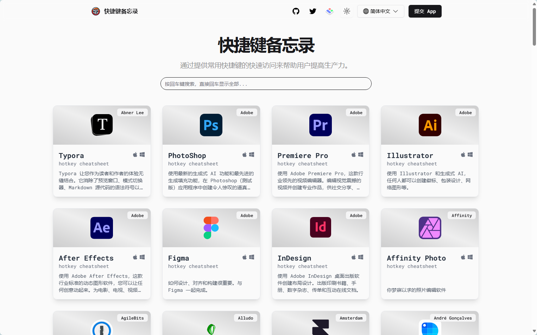The height and width of the screenshot is (335, 537).
Task: Open the Premiere Pro card title
Action: 303,156
